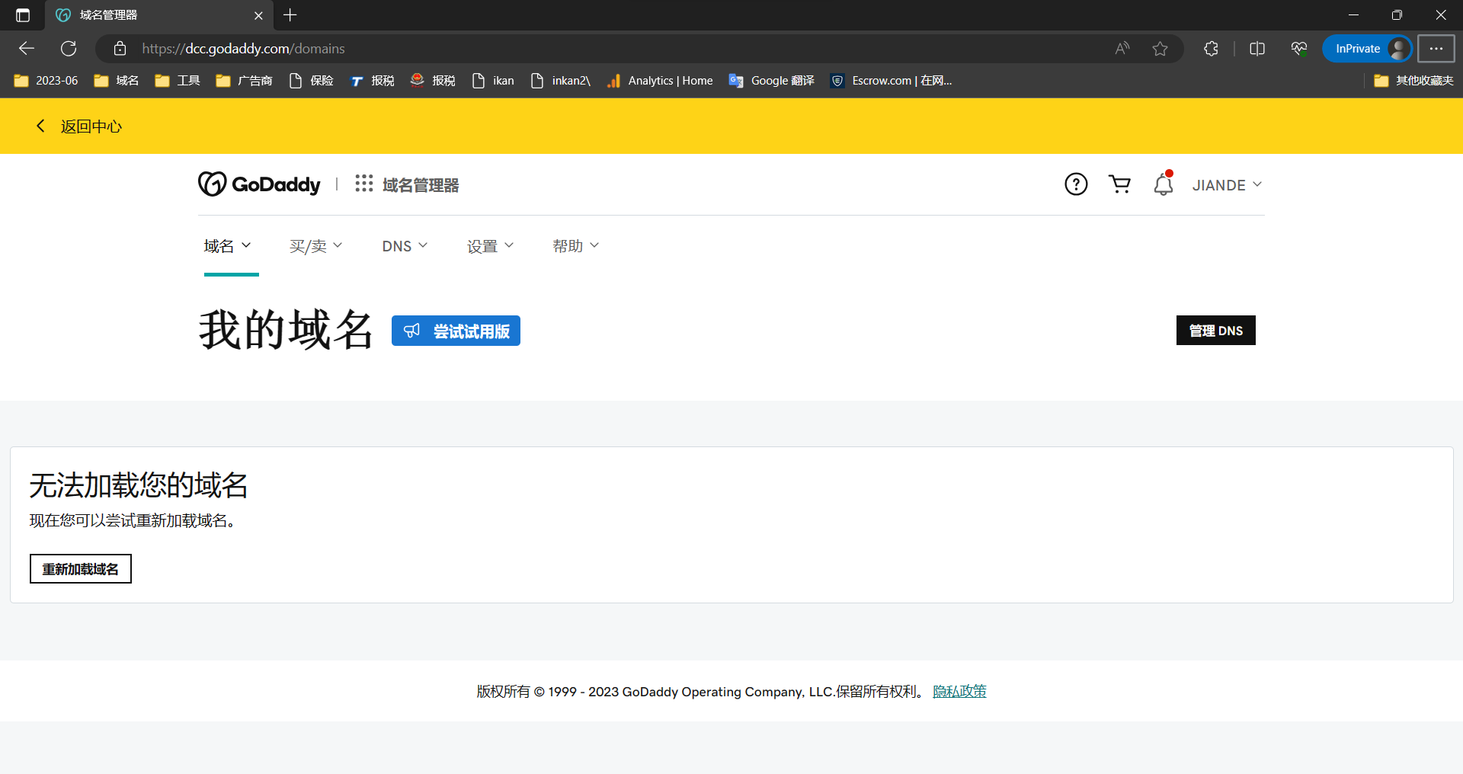Open notifications bell icon

(x=1164, y=184)
